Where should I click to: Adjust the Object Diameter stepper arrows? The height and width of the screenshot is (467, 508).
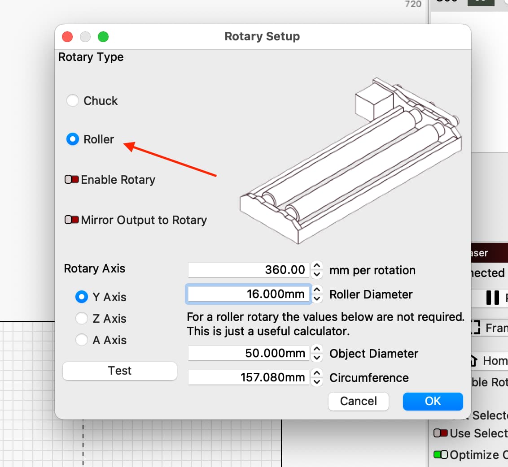click(317, 354)
